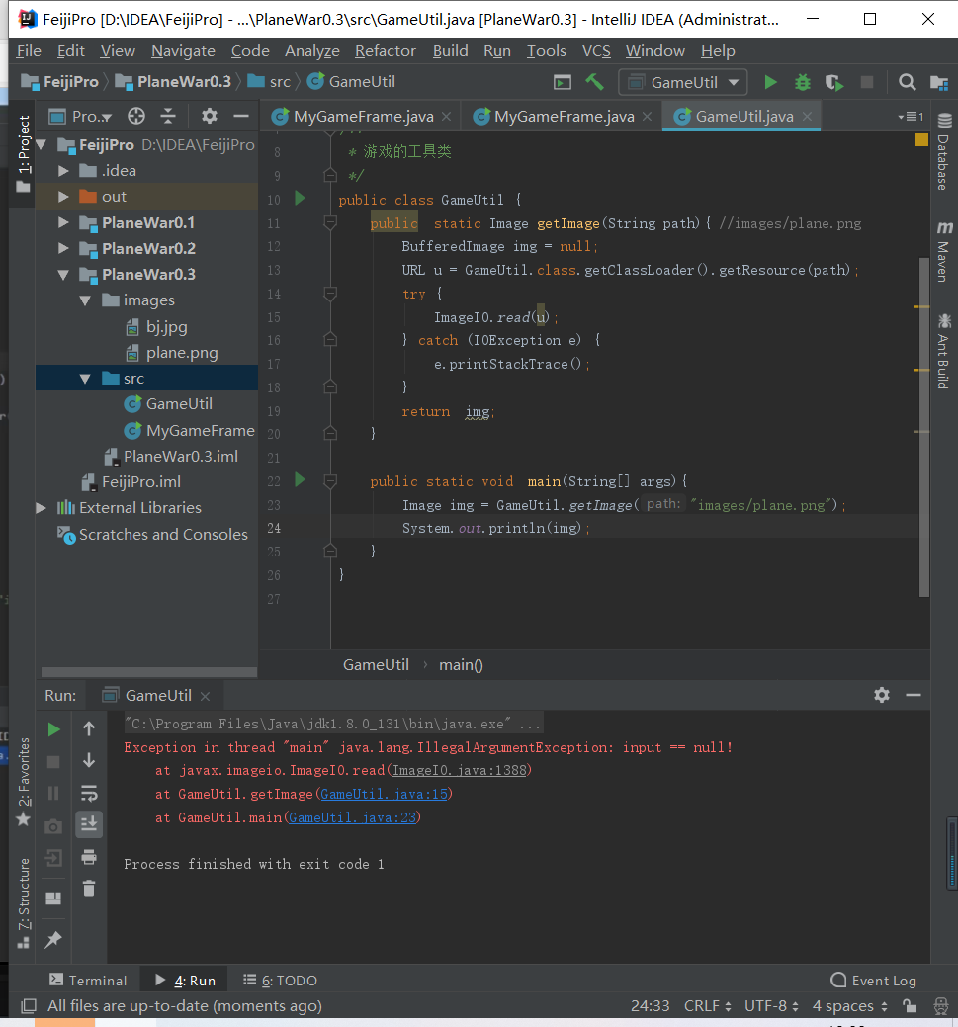Change file encoding UTF-8 in status bar
958x1027 pixels.
click(771, 1005)
